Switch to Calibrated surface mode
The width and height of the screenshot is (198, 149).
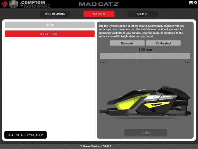[163, 43]
